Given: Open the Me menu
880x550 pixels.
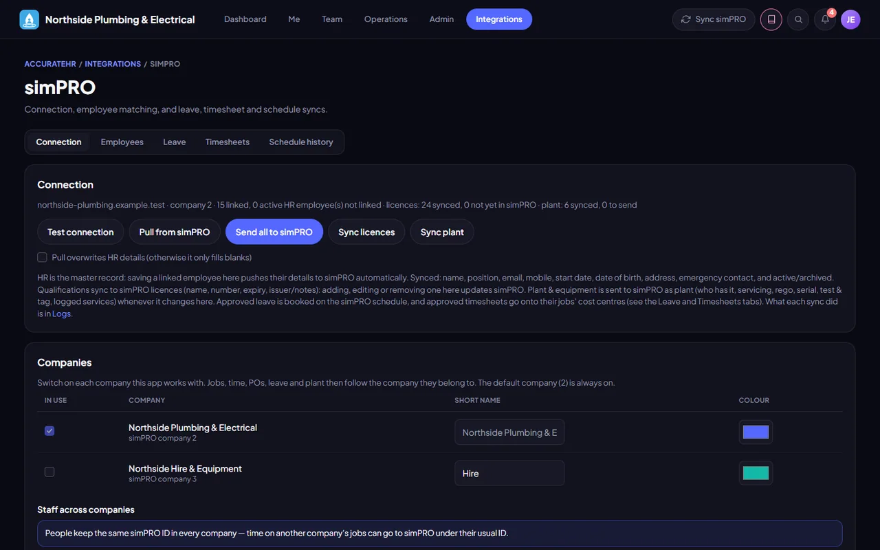Looking at the screenshot, I should pos(294,19).
